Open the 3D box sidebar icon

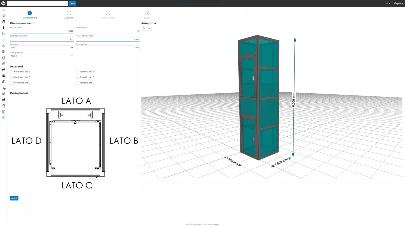pyautogui.click(x=4, y=22)
